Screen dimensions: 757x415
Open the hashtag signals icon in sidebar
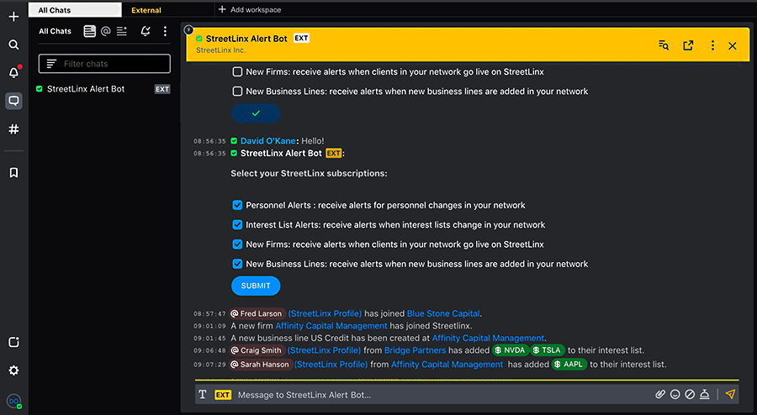(13, 129)
